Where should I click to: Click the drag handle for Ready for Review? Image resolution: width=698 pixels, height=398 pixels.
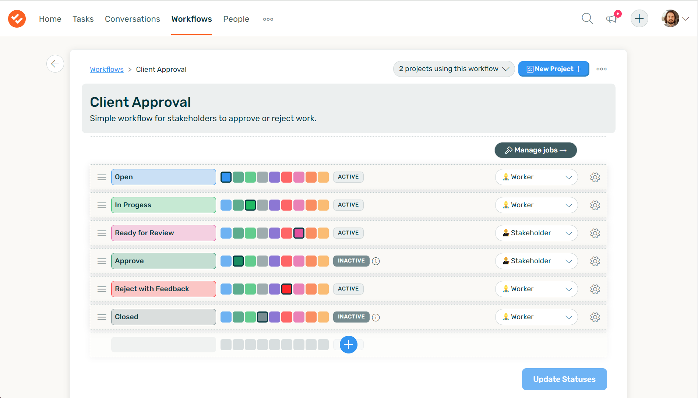(x=102, y=233)
